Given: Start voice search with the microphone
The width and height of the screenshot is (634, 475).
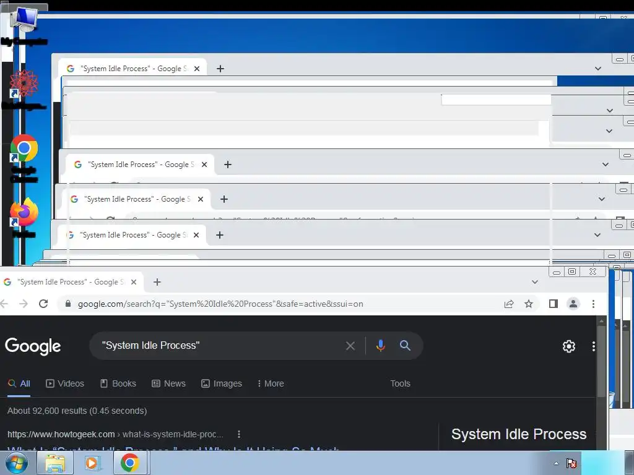Looking at the screenshot, I should [381, 346].
